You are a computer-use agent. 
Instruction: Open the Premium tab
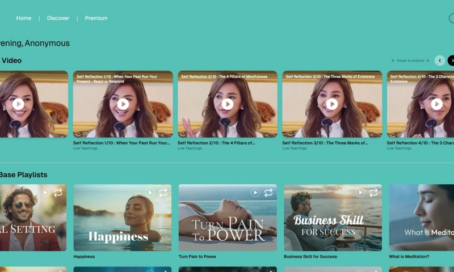pos(96,18)
